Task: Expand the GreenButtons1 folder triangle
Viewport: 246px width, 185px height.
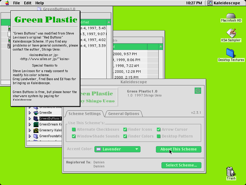Action: [30, 118]
